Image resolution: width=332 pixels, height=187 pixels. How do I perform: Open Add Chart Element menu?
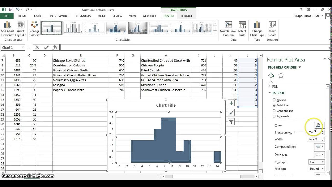pyautogui.click(x=8, y=29)
